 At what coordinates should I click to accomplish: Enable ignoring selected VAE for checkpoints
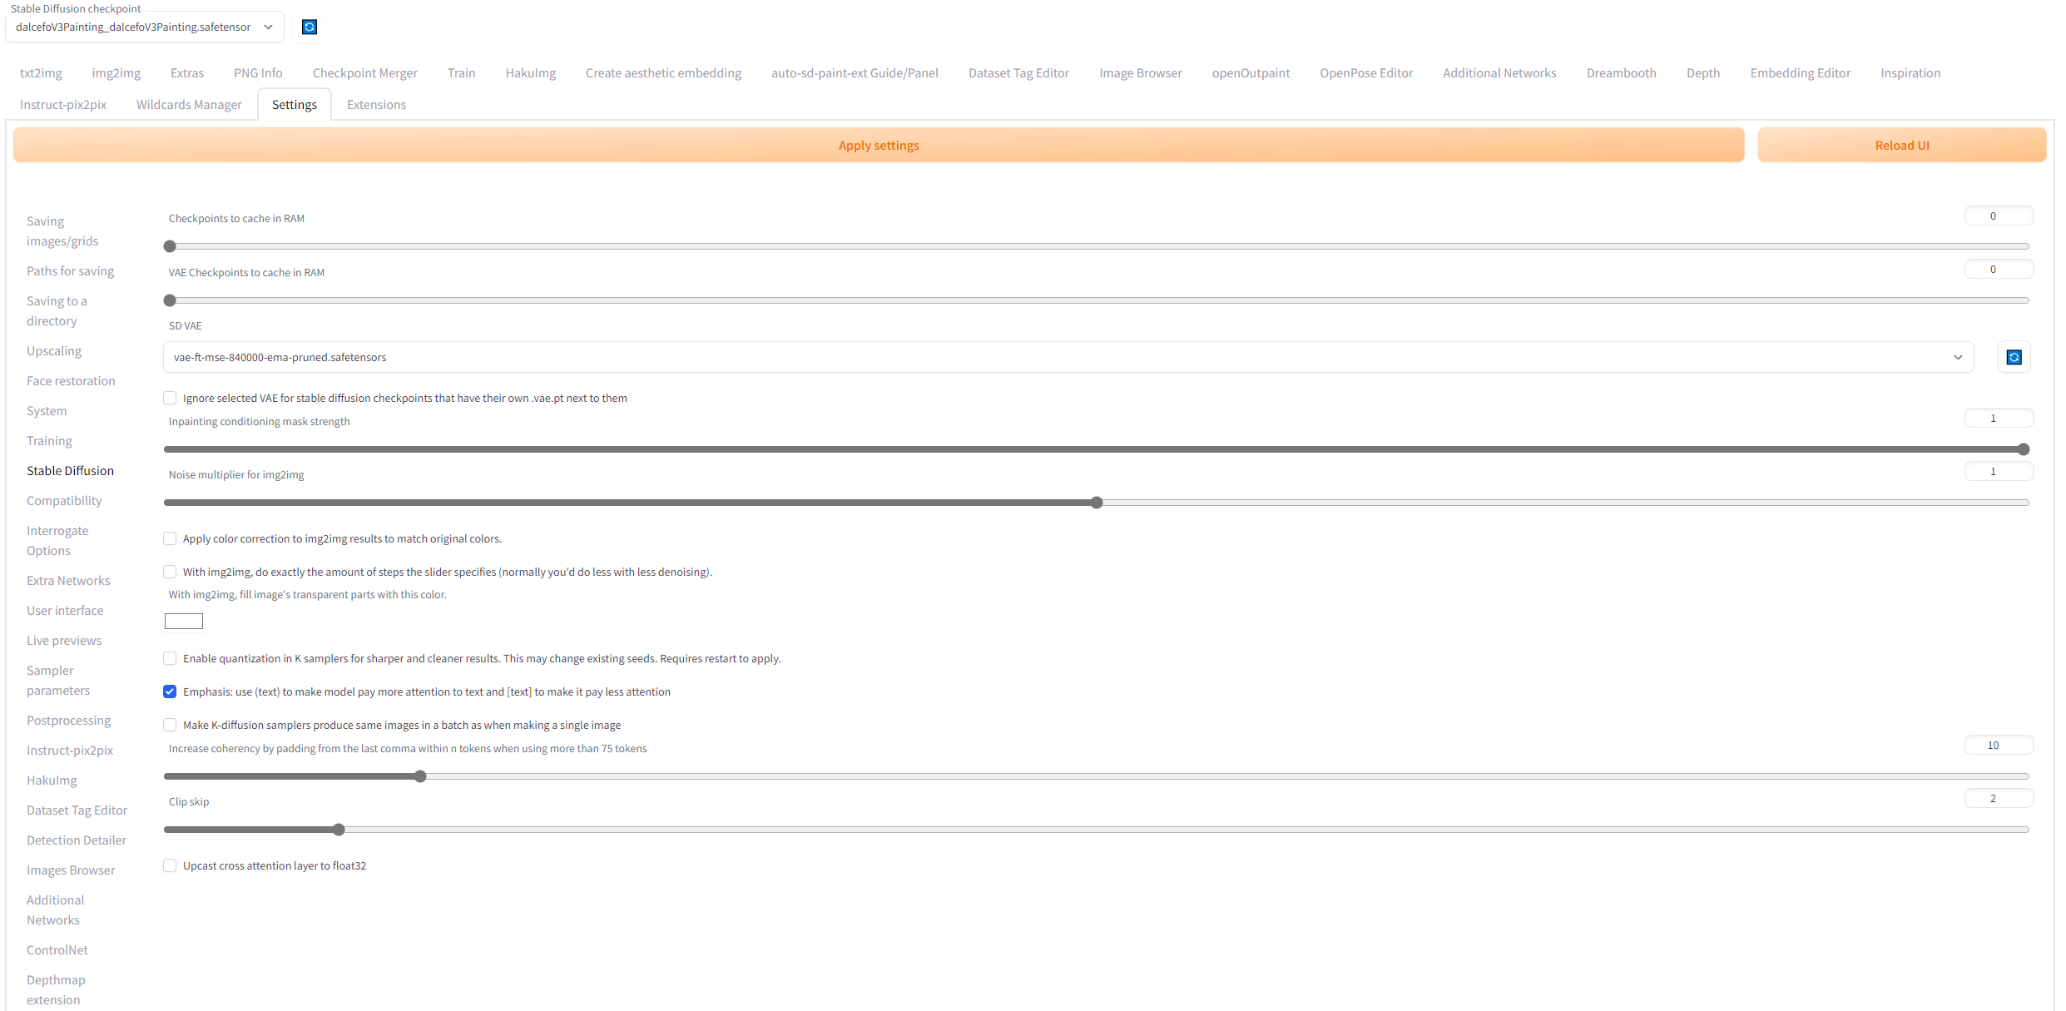coord(169,398)
